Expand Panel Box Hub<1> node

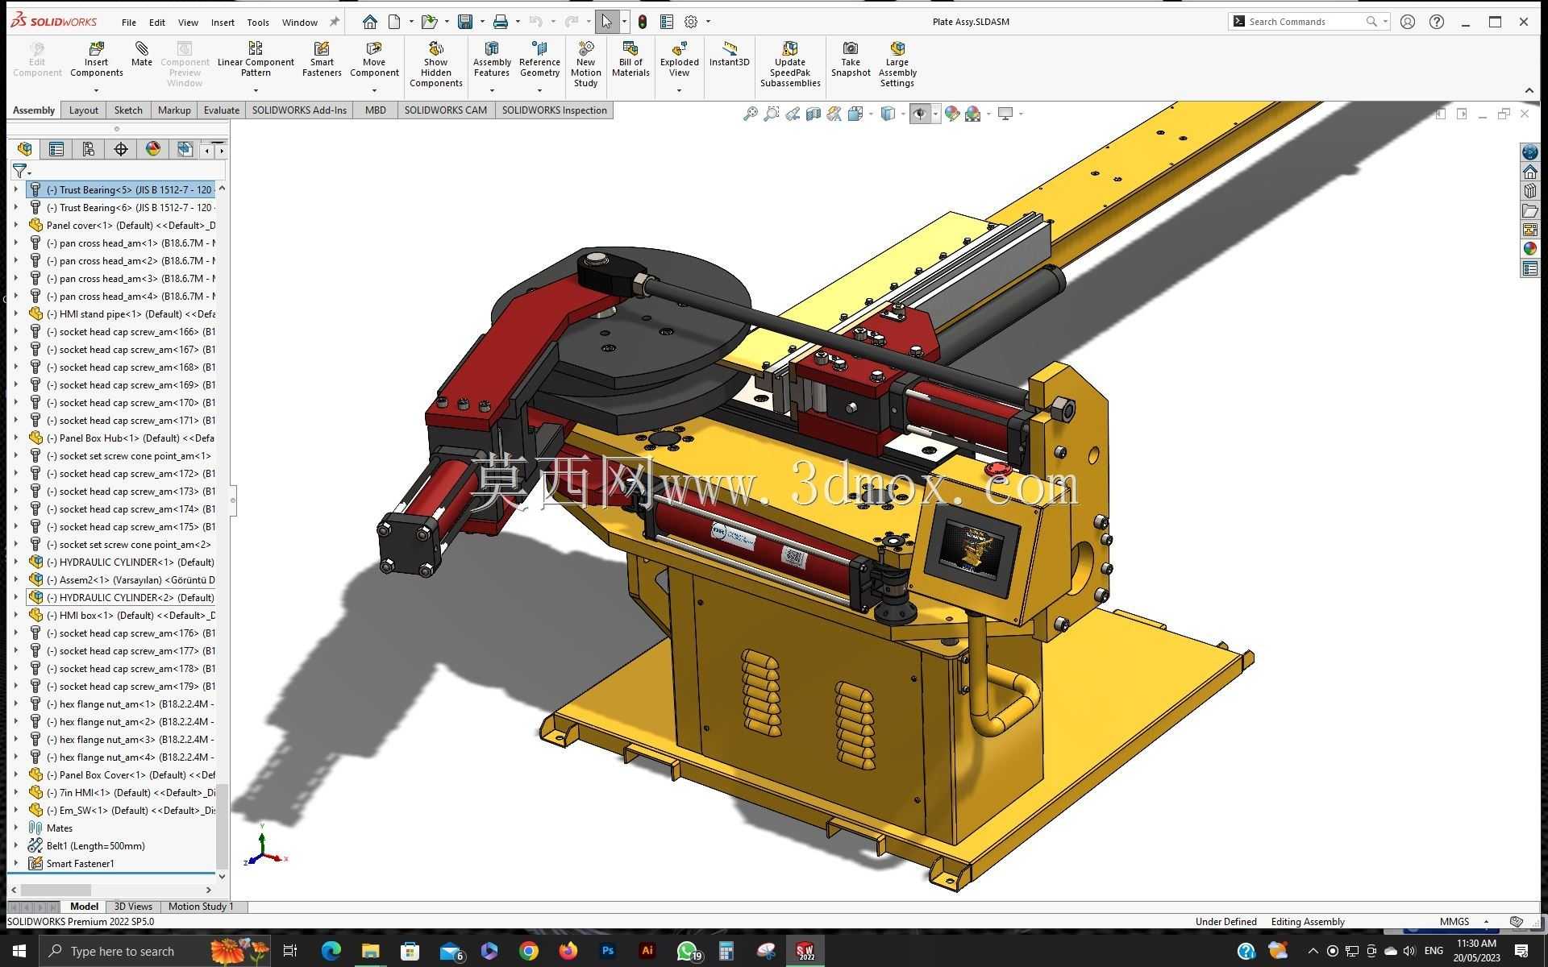click(15, 438)
